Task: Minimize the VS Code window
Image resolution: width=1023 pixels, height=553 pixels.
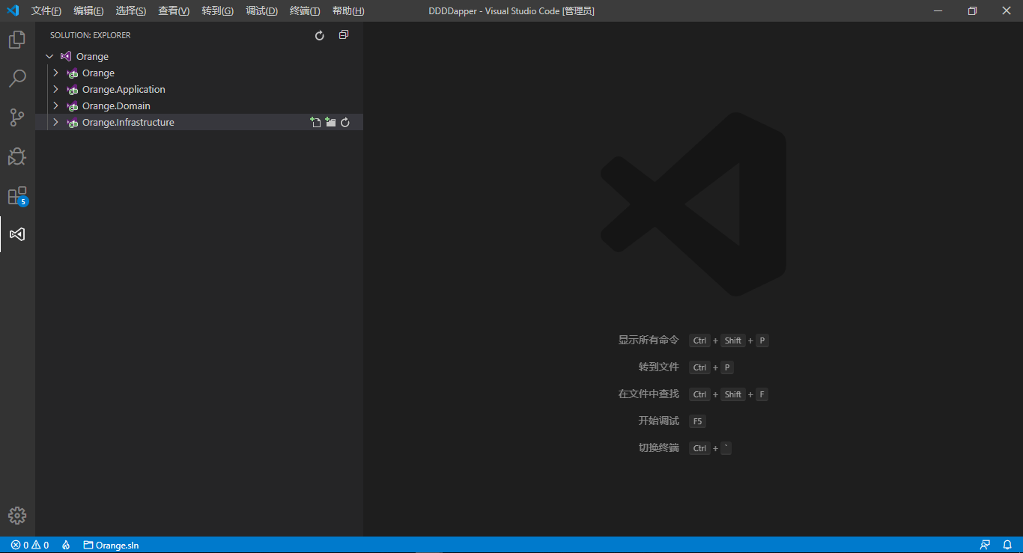Action: (x=938, y=10)
